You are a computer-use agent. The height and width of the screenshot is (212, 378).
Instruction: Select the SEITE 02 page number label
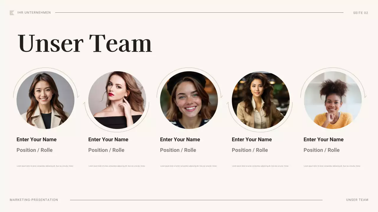click(x=361, y=13)
